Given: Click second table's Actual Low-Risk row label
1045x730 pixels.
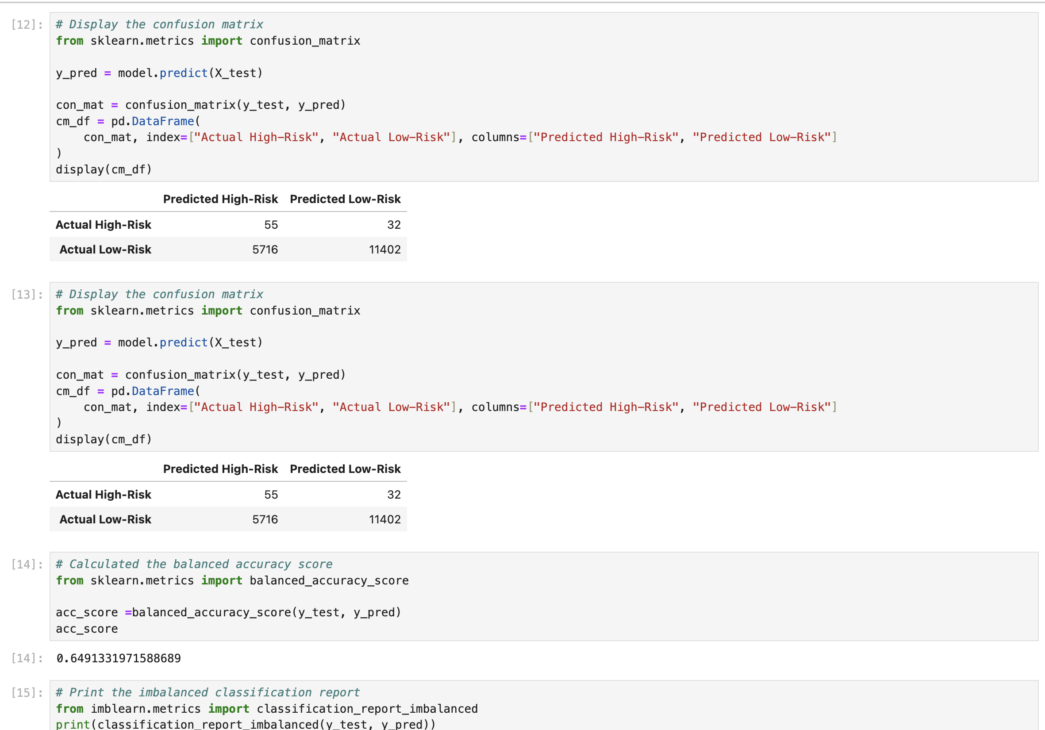Looking at the screenshot, I should click(x=105, y=519).
